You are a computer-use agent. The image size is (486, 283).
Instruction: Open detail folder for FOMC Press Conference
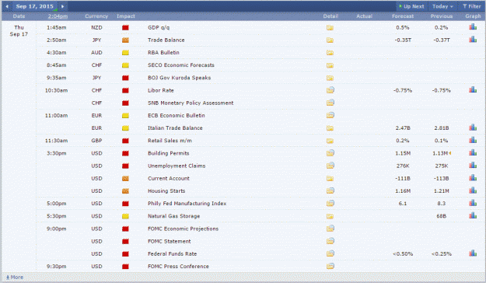click(330, 266)
